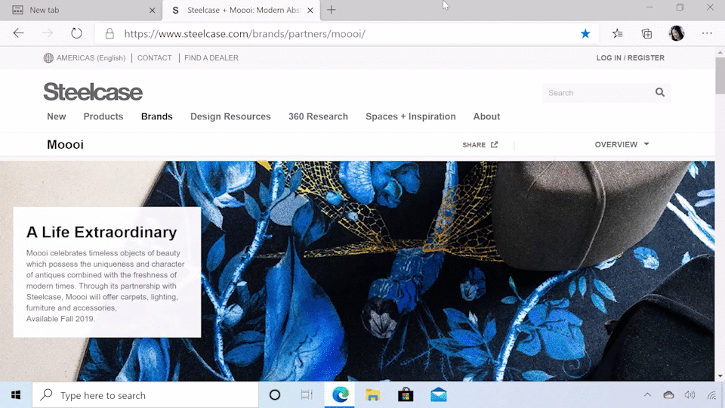Click the browser refresh icon
The image size is (725, 408).
(x=76, y=33)
